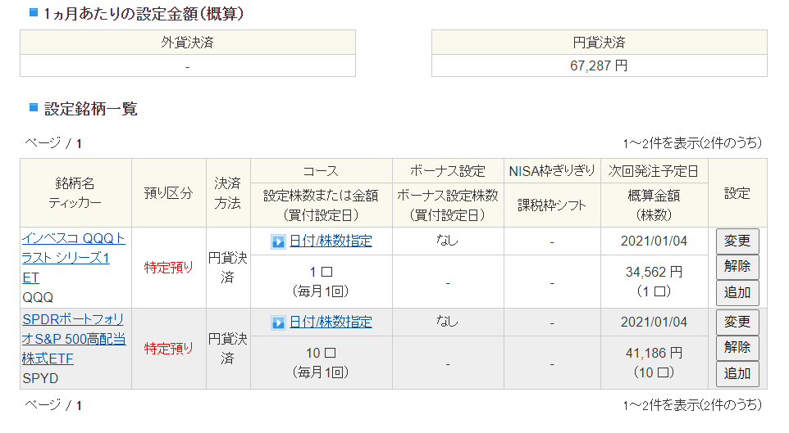Click 追加 button for SPYD
This screenshot has width=789, height=433.
[737, 374]
